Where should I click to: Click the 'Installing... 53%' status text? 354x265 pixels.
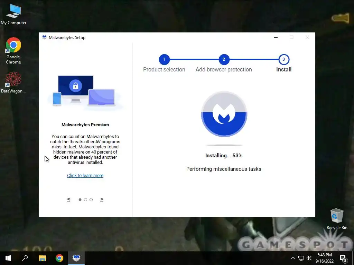tap(224, 156)
